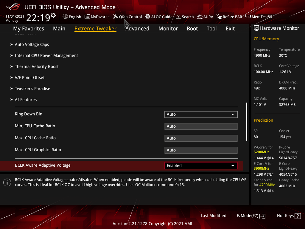Click the 4700MHz cache value
This screenshot has height=229, width=305.
coord(267,185)
